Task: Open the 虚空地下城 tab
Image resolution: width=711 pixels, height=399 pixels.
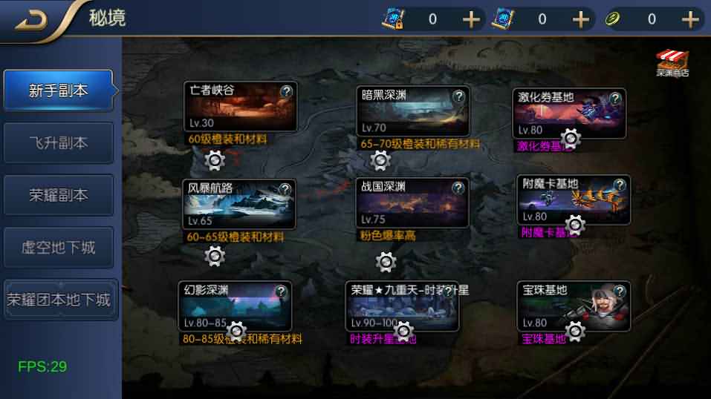Action: click(x=59, y=248)
